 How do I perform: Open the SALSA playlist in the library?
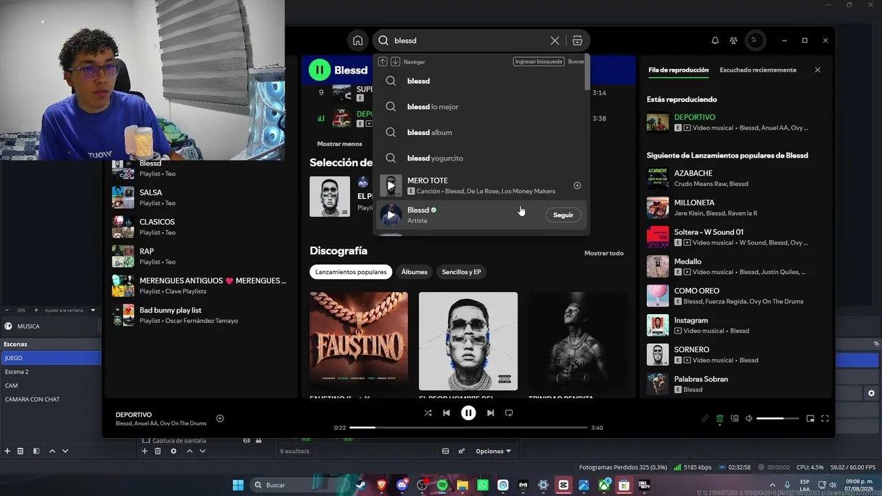point(200,198)
